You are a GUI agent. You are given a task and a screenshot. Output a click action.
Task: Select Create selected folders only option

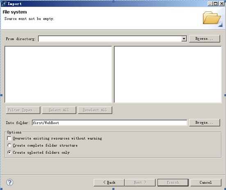tap(9, 152)
